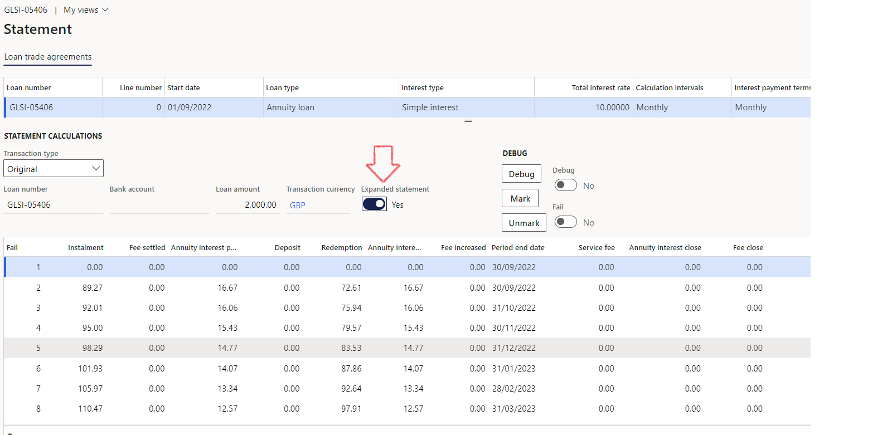887x435 pixels.
Task: Click the Simple interest cell
Action: tap(466, 107)
